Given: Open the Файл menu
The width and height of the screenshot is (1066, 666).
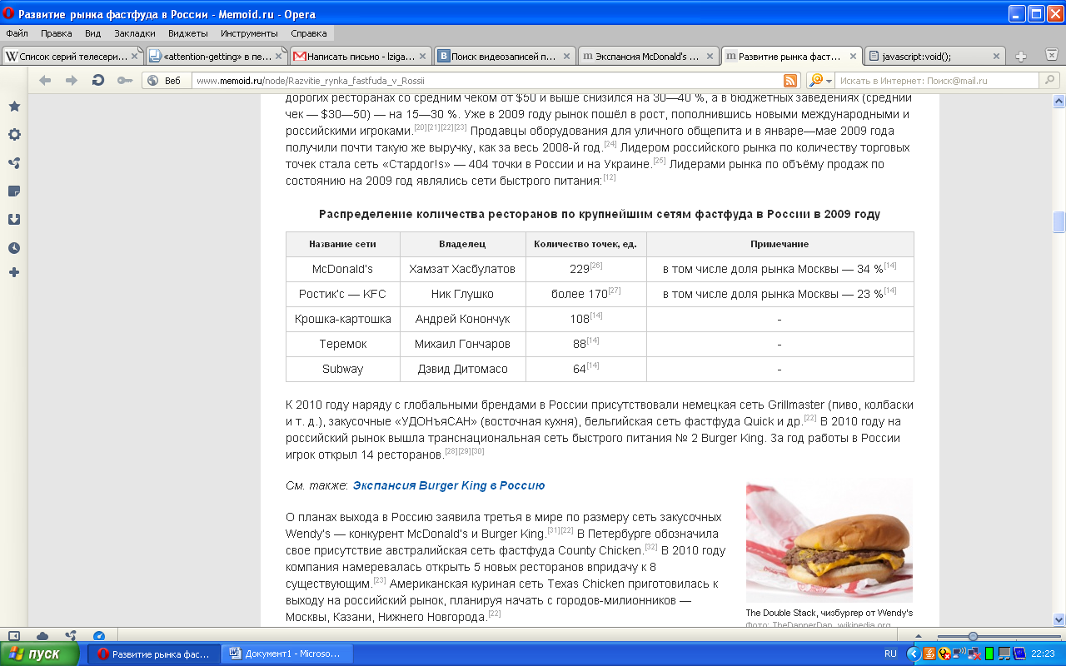Looking at the screenshot, I should [x=17, y=33].
